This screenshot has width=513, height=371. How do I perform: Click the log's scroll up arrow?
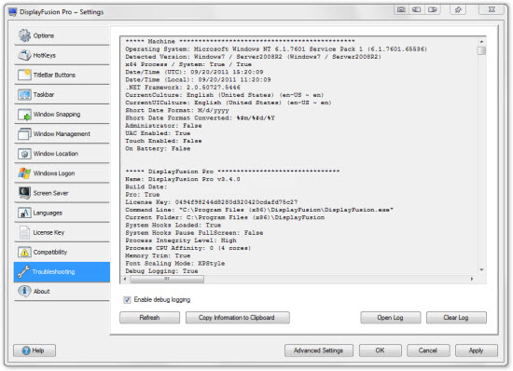tap(481, 42)
